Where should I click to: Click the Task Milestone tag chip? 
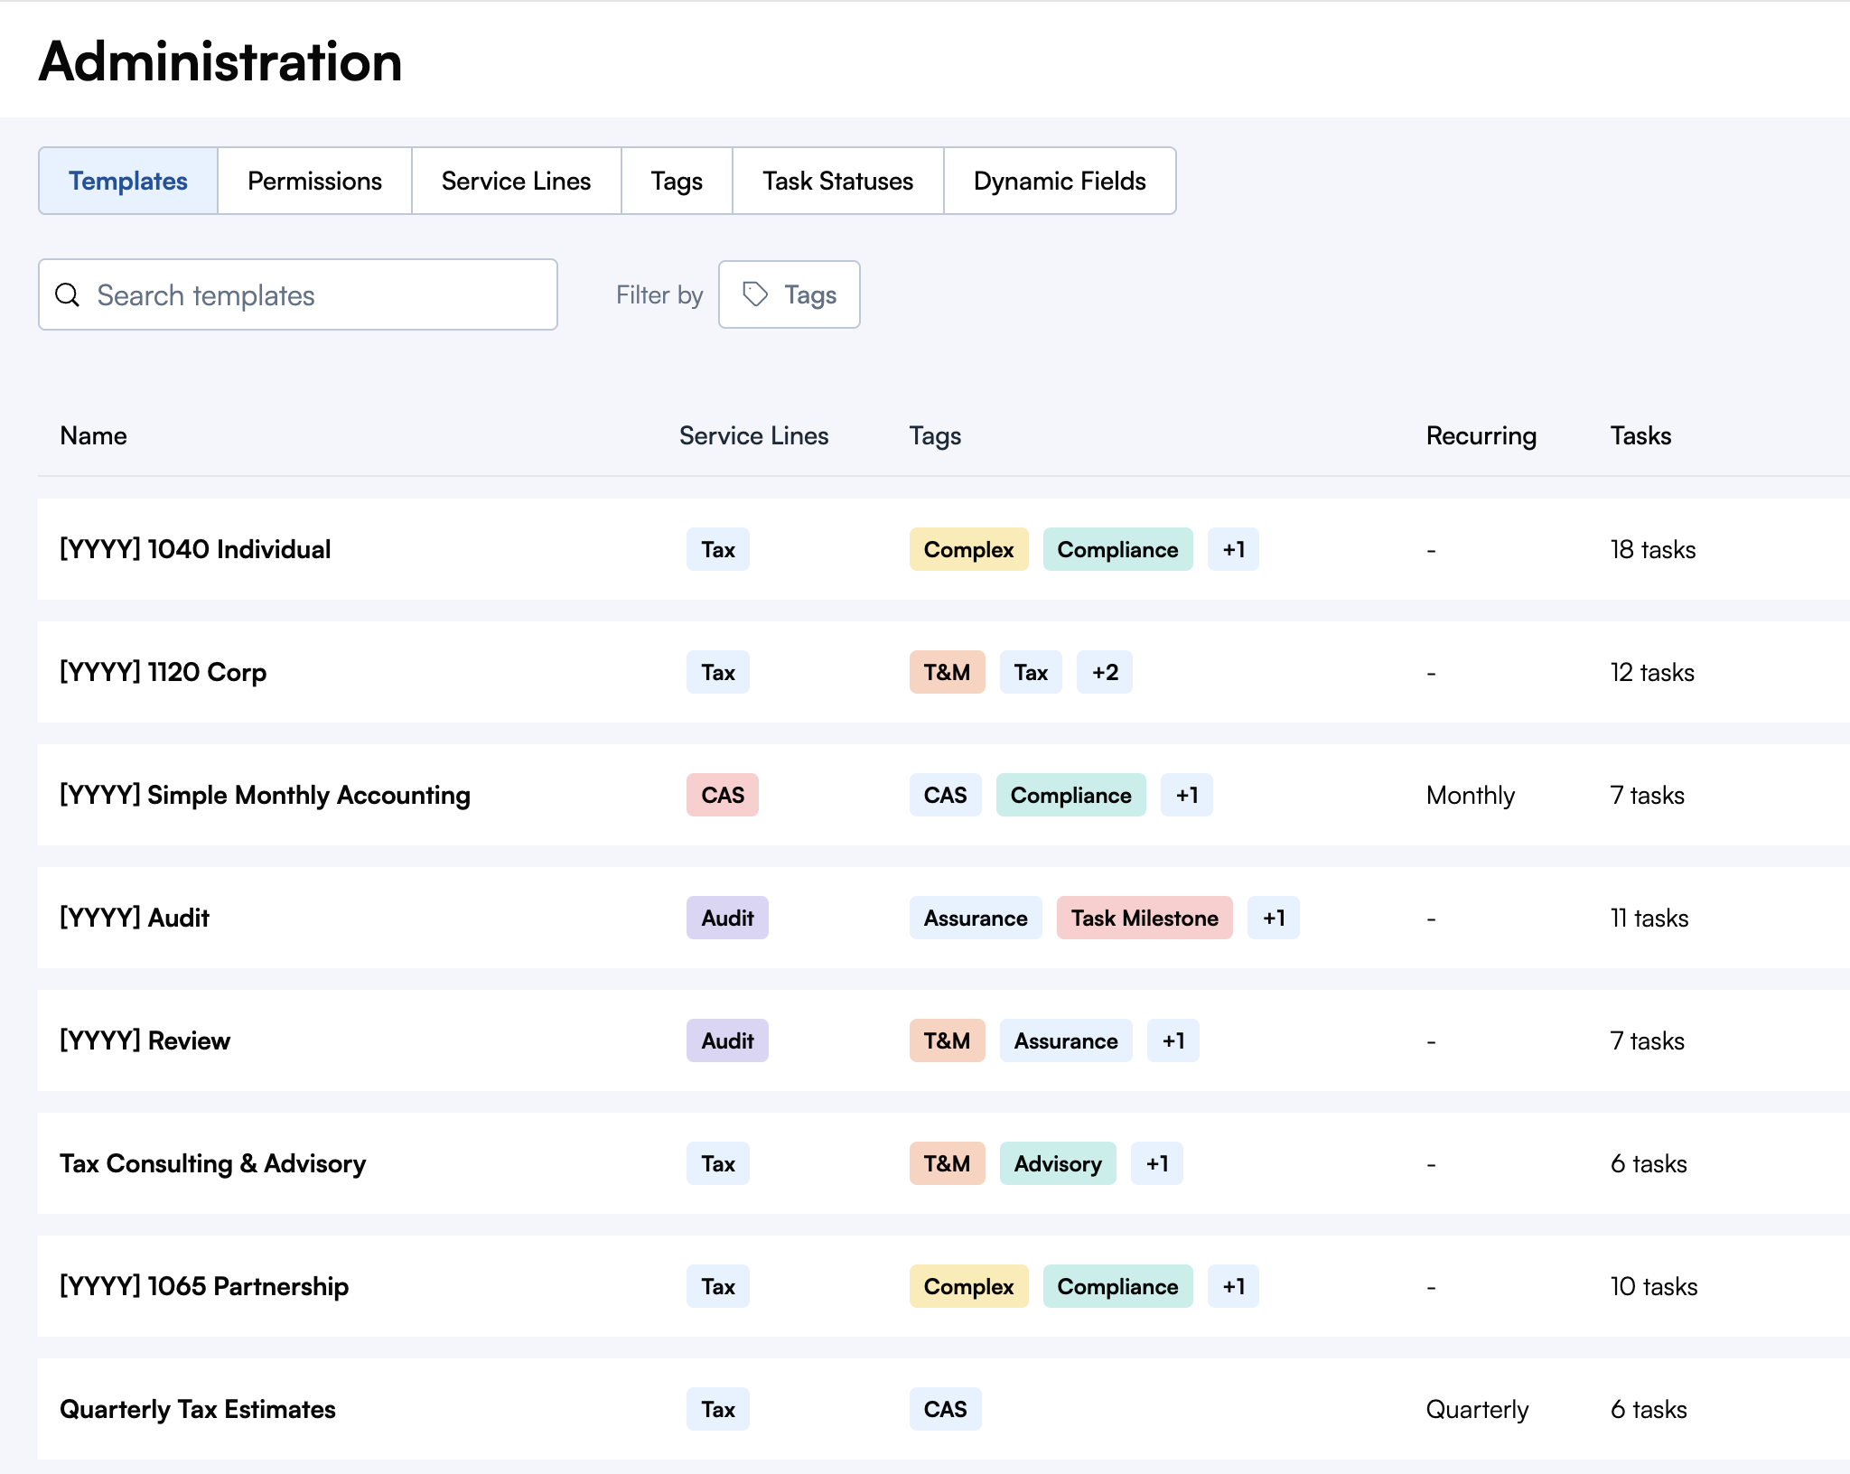click(x=1144, y=918)
